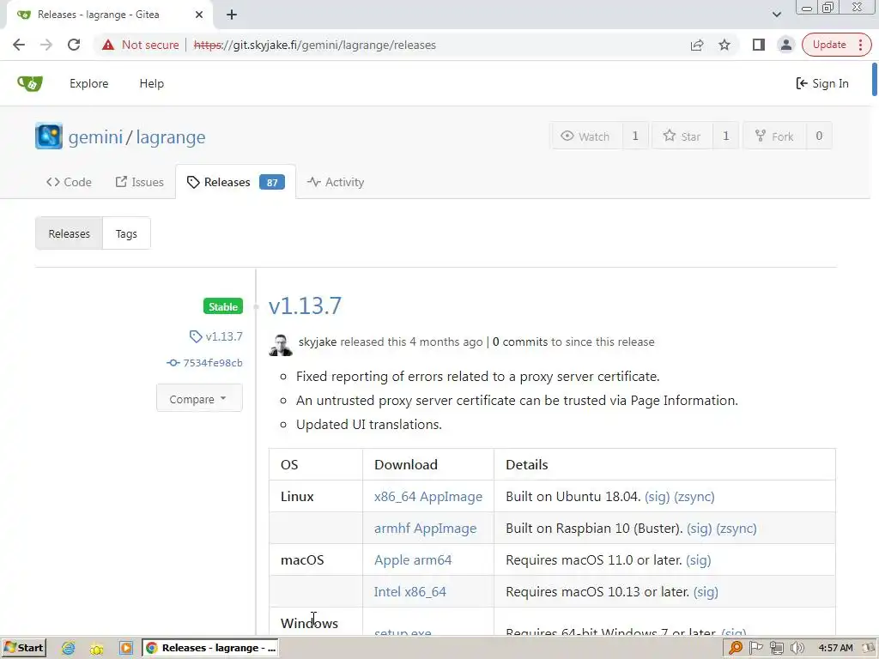The image size is (879, 659).
Task: Go forward using browser forward arrow
Action: (x=46, y=45)
